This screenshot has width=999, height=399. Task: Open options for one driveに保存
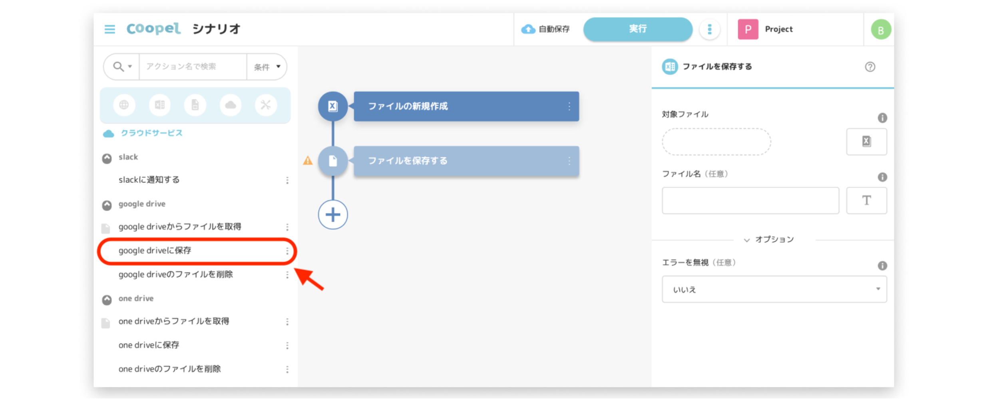coord(287,346)
